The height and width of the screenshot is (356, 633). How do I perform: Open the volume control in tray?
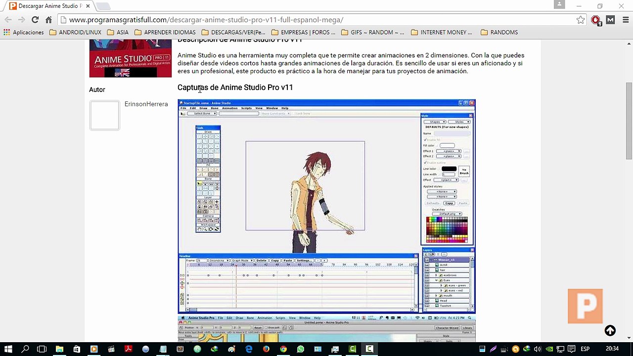coord(538,349)
